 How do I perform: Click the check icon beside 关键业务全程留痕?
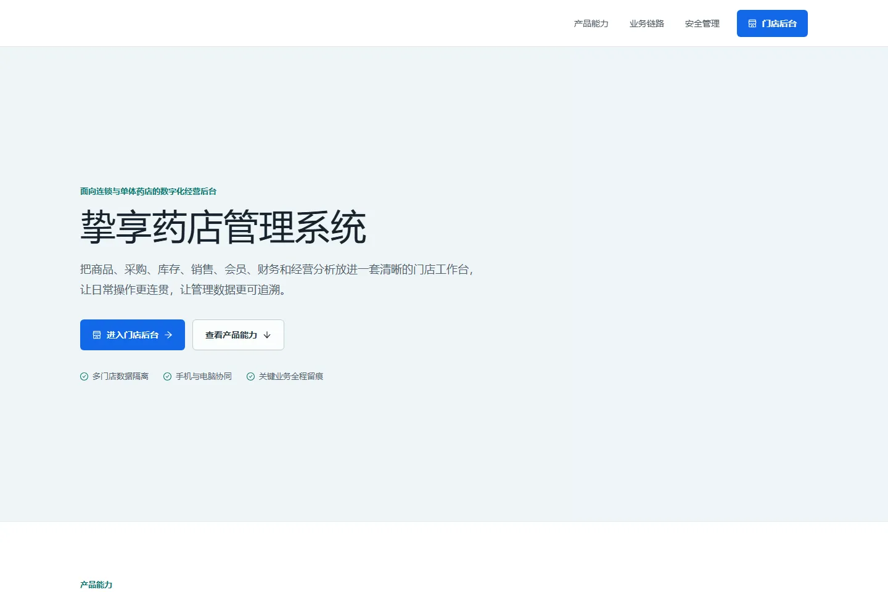250,376
